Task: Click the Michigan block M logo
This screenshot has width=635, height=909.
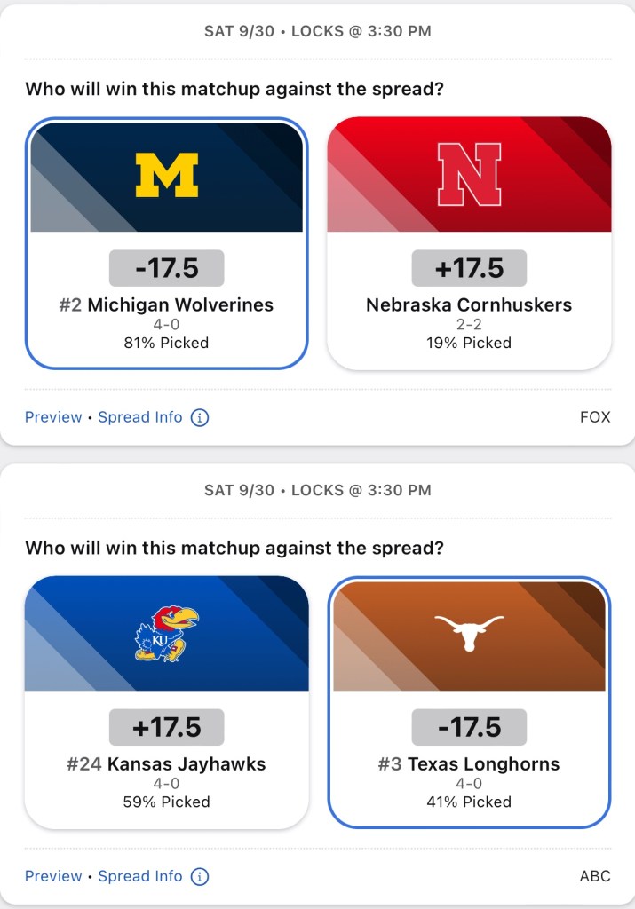Action: (166, 174)
